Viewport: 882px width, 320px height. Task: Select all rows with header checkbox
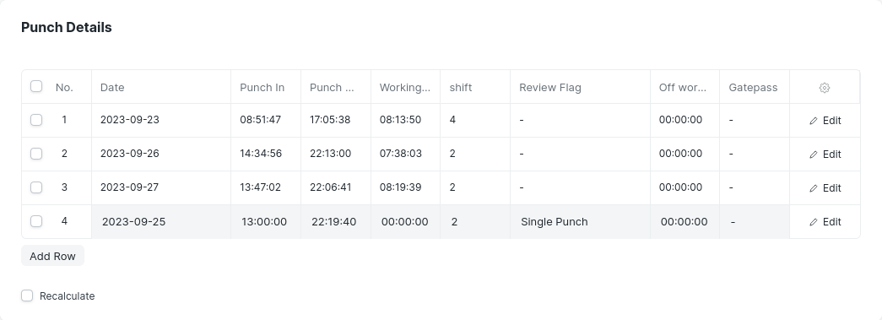36,86
